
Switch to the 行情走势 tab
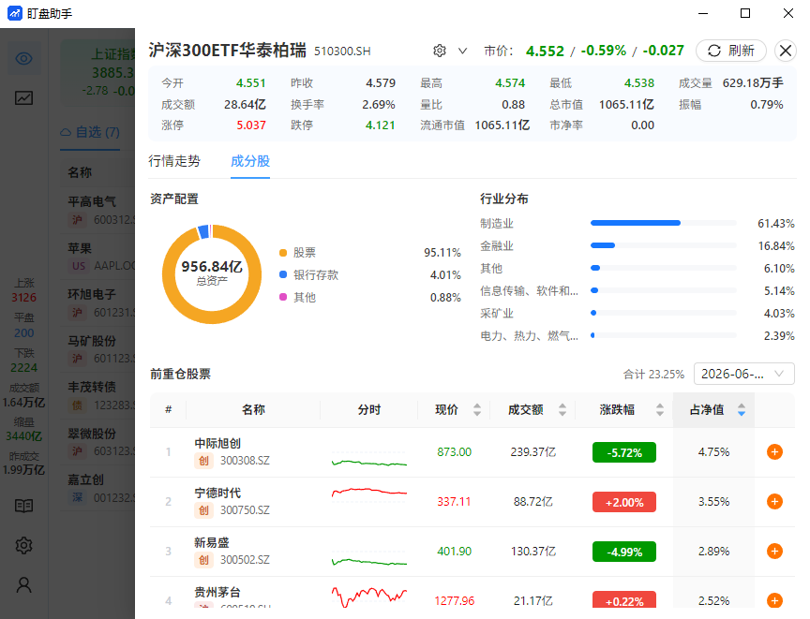tap(174, 161)
